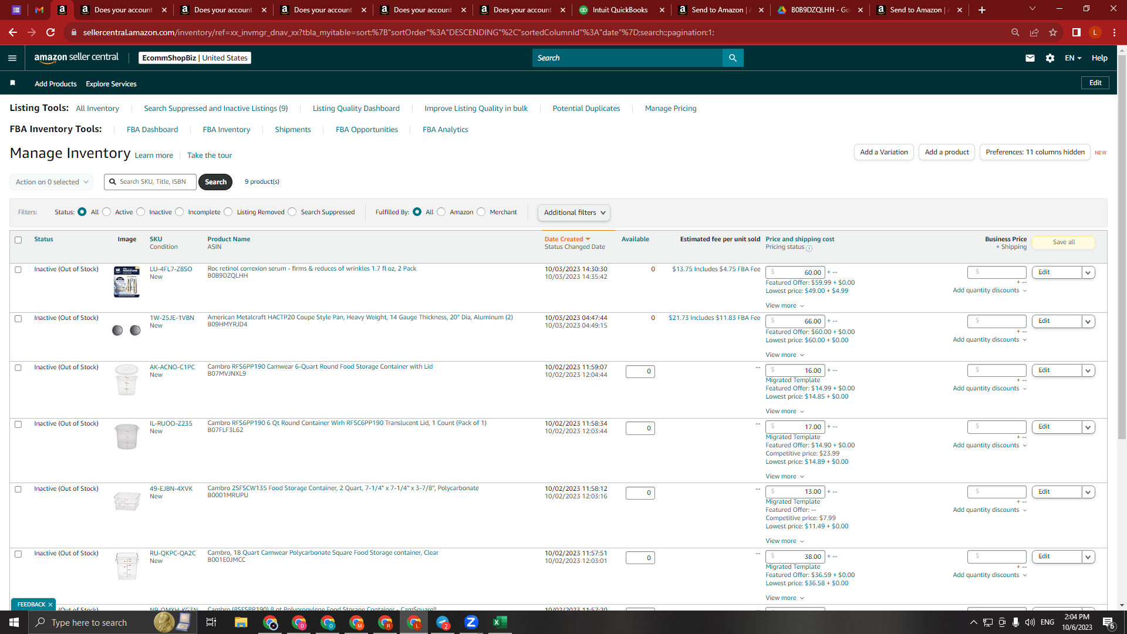The height and width of the screenshot is (634, 1127).
Task: Open Preferences: 11 columns hidden
Action: 1035,152
